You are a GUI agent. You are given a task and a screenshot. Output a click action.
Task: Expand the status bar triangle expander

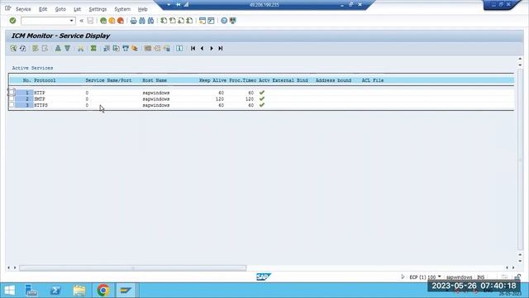pos(403,276)
